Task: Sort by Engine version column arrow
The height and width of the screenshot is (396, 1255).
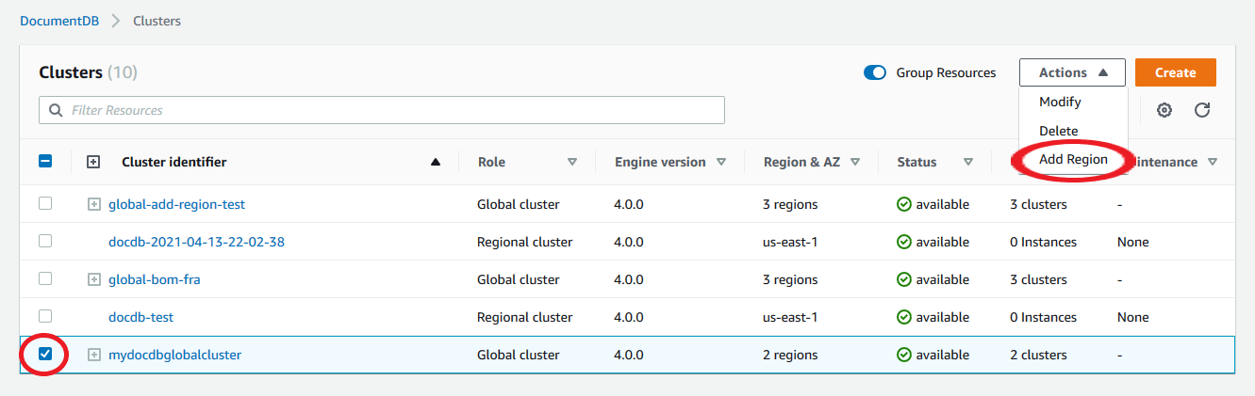Action: pyautogui.click(x=721, y=162)
